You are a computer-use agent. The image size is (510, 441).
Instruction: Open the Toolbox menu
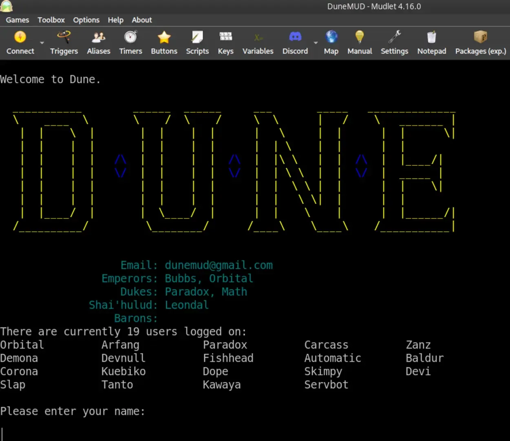tap(51, 20)
